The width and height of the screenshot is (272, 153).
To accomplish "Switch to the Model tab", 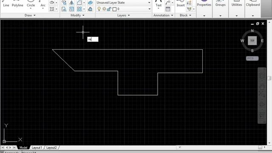I will tap(23, 147).
